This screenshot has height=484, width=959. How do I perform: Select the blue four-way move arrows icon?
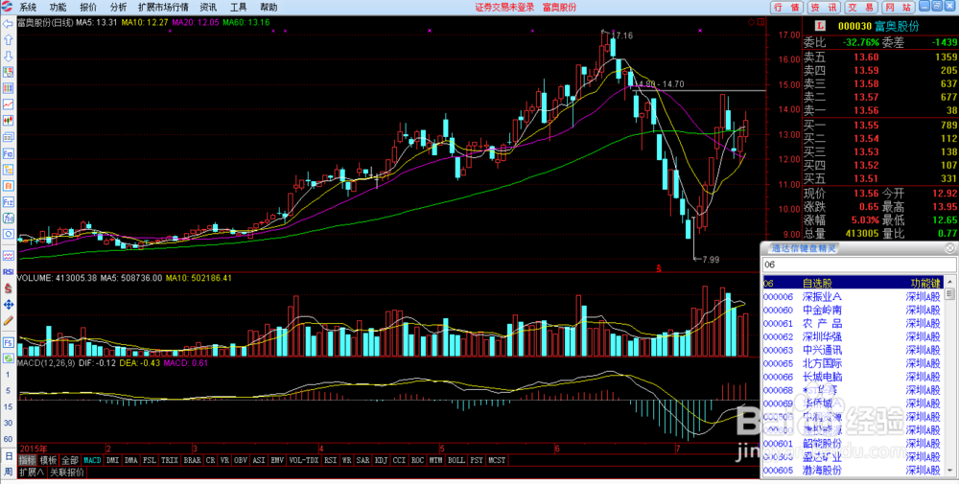tap(9, 305)
